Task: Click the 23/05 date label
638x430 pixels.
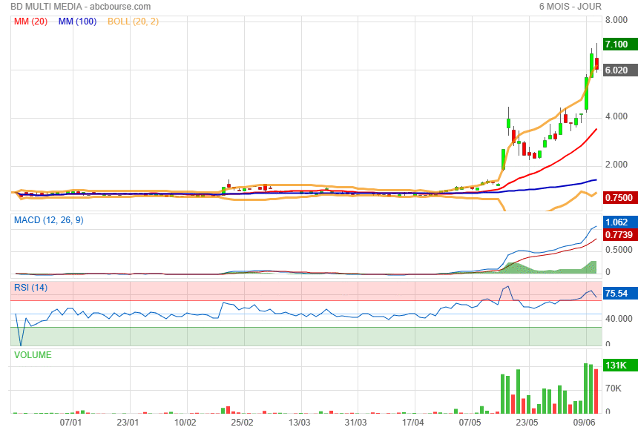Action: 527,423
